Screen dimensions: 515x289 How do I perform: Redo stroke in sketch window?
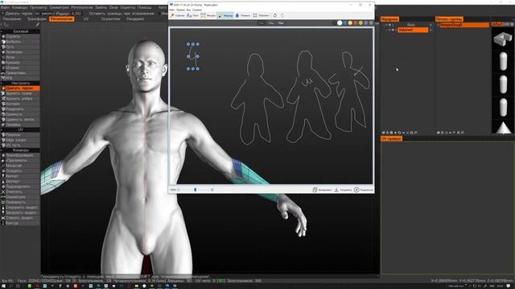coord(282,15)
